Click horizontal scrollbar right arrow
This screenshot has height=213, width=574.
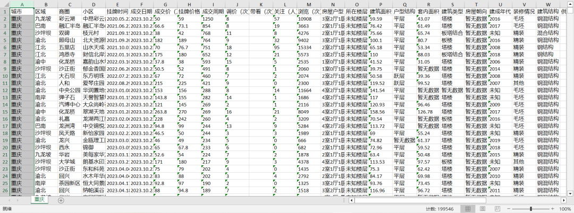(x=564, y=200)
